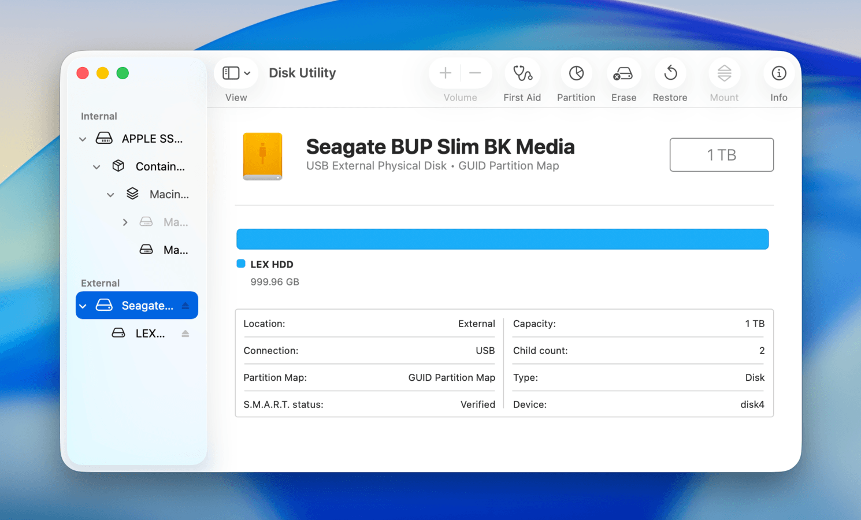Collapse the Macintosh volume group
This screenshot has height=520, width=861.
coord(110,195)
